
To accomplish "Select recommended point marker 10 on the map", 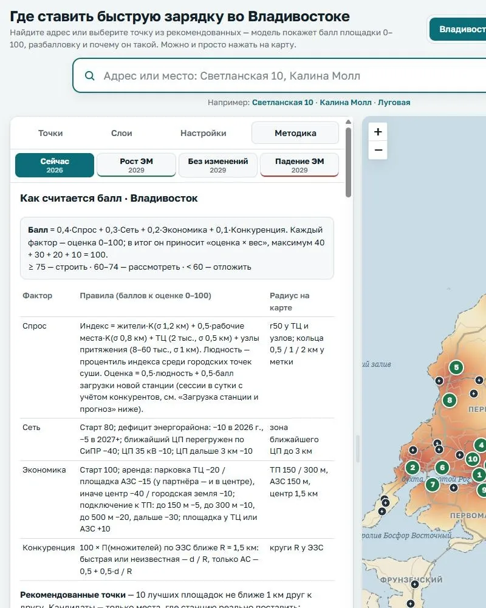I will coord(473,459).
